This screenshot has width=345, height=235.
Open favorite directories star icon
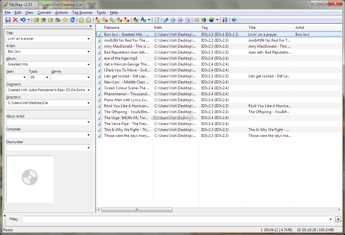coord(65,20)
